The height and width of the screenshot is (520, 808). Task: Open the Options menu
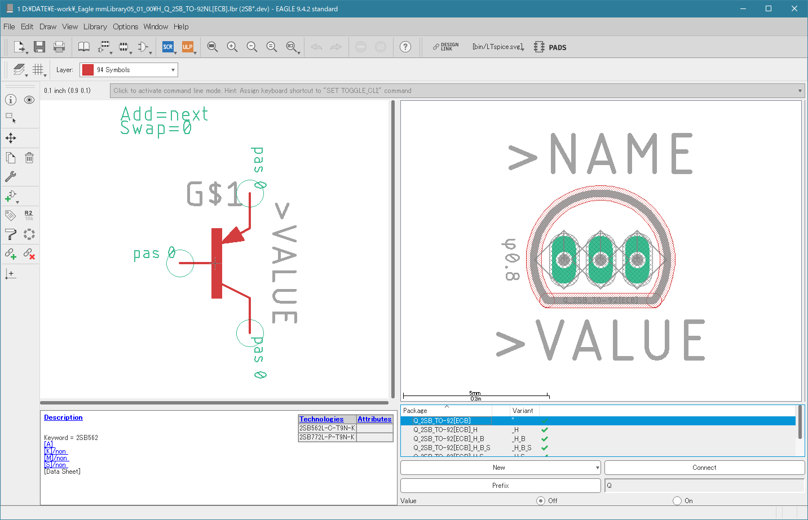click(x=125, y=26)
